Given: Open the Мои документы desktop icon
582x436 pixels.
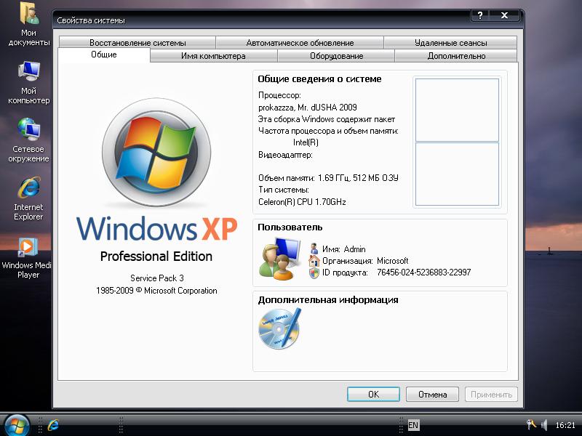Looking at the screenshot, I should pyautogui.click(x=28, y=24).
